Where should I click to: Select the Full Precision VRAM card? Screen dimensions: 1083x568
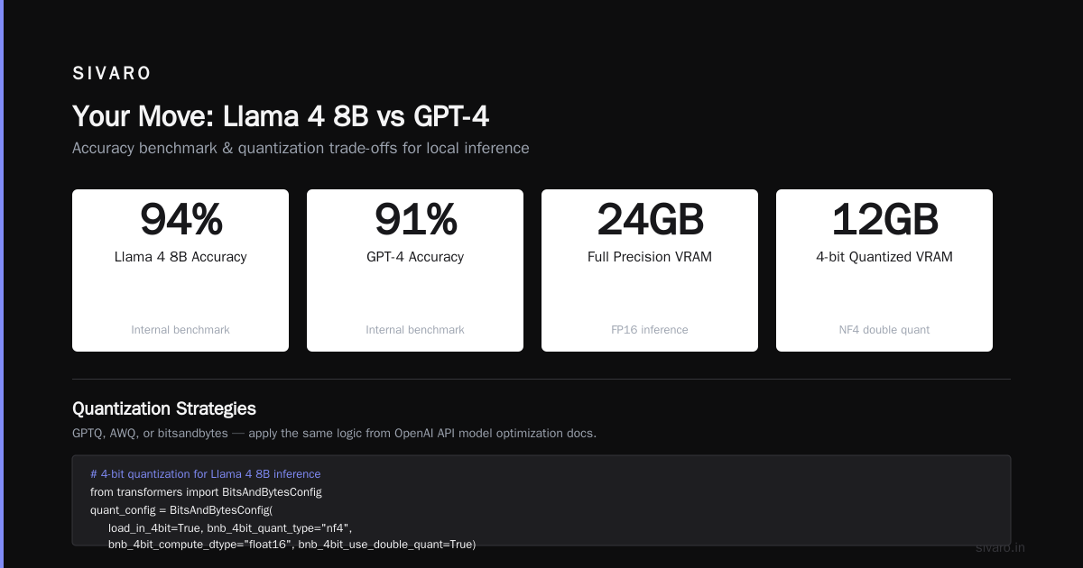(x=650, y=270)
